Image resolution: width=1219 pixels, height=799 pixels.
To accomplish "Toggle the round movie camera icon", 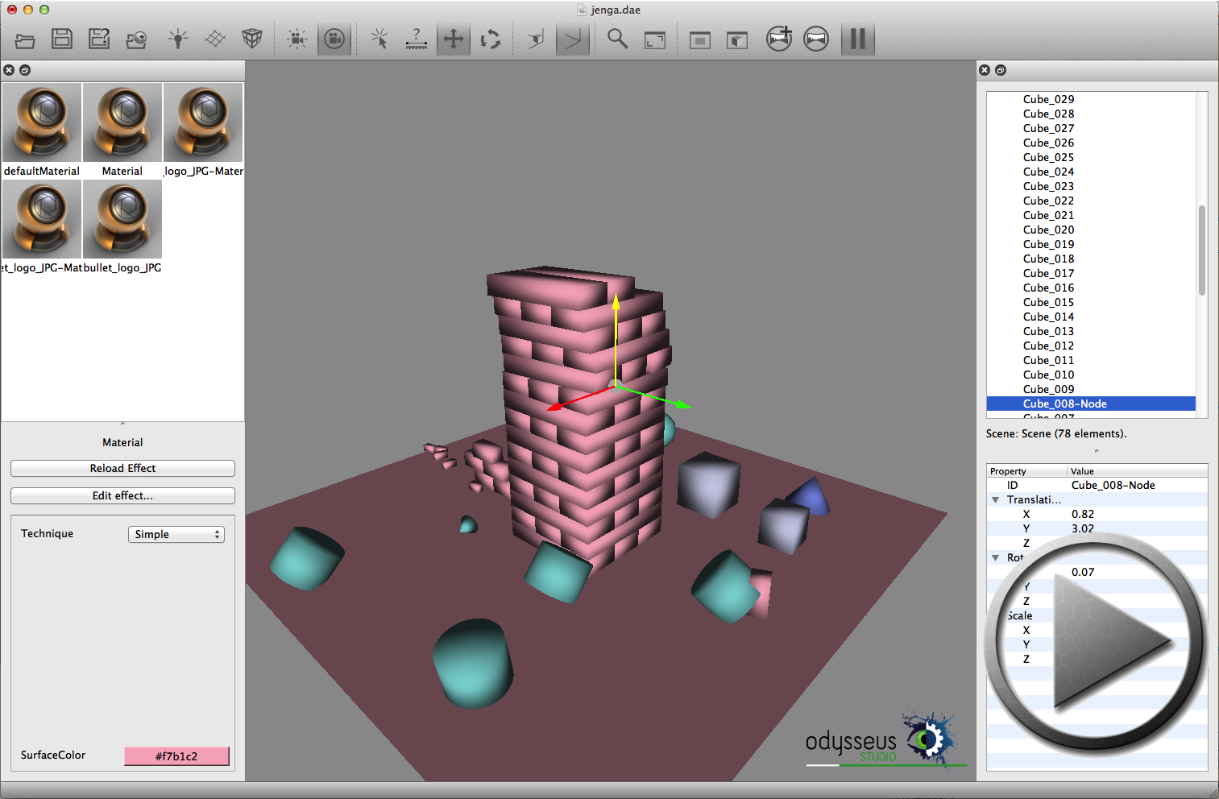I will click(x=334, y=39).
